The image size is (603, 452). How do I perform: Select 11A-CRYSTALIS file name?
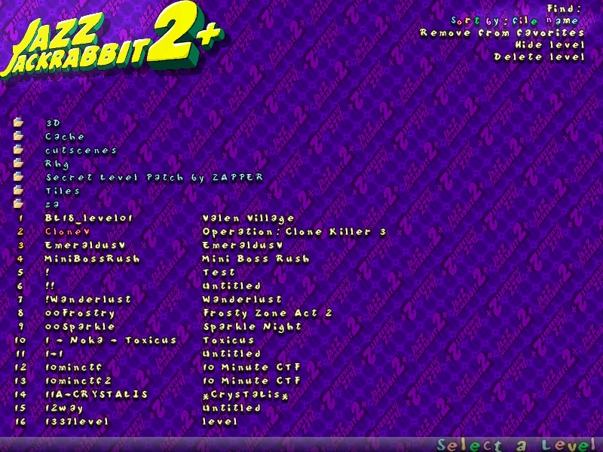(x=96, y=394)
